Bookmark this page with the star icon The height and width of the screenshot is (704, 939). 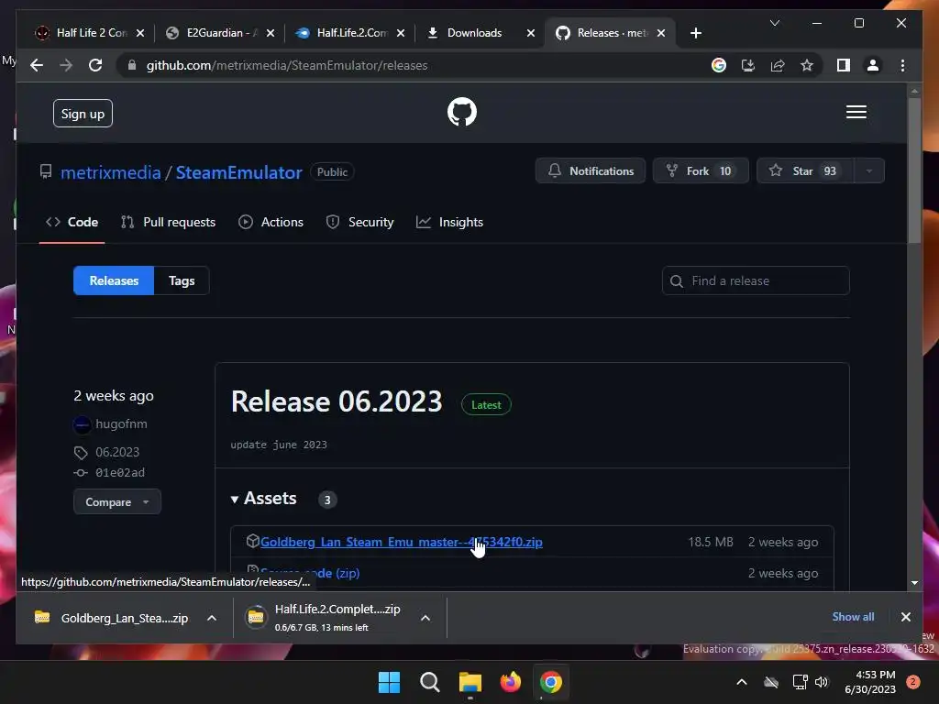[x=807, y=65]
